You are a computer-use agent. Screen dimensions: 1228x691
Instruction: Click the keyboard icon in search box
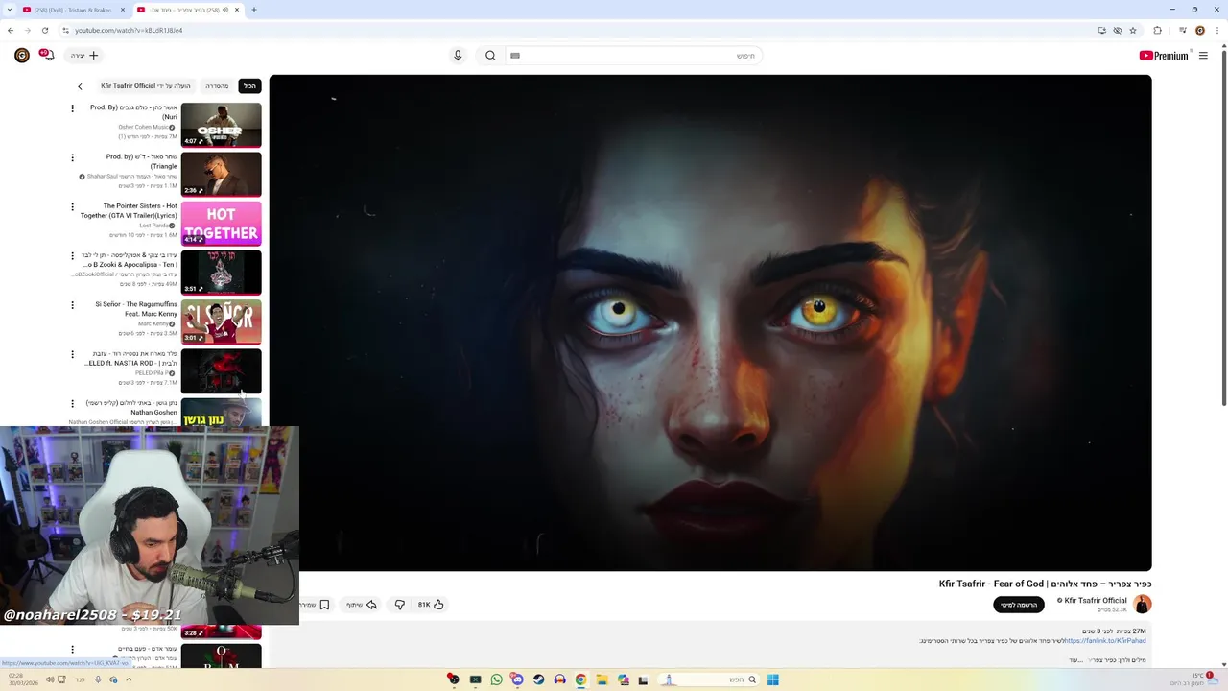(515, 56)
